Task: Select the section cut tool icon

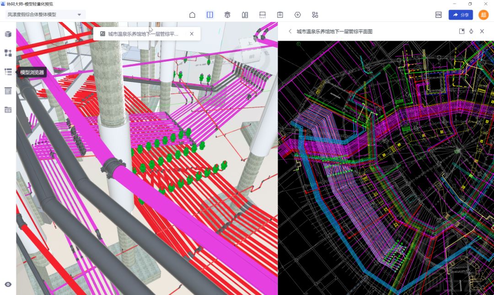Action: coord(263,15)
